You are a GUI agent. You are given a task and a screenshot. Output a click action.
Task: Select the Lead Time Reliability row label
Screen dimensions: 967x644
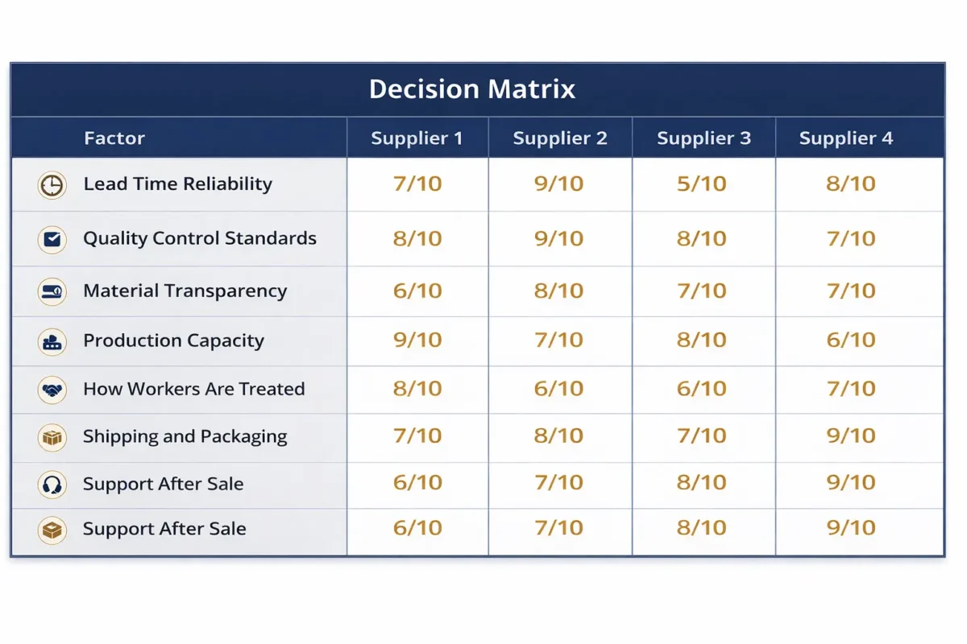177,184
